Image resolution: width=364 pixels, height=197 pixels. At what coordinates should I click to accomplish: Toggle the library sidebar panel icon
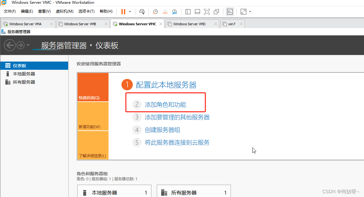[188, 12]
